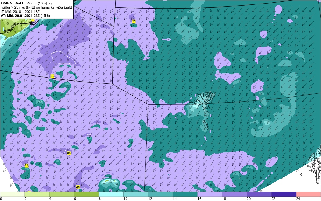Pick the light turquoise 10–12 legend swatch

[136, 194]
